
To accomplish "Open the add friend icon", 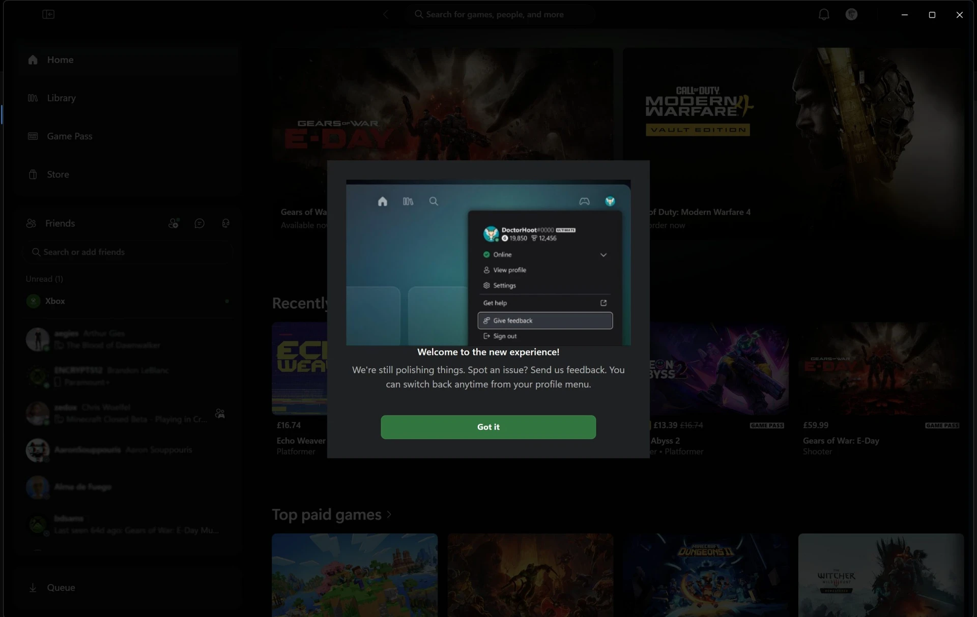I will click(x=174, y=223).
